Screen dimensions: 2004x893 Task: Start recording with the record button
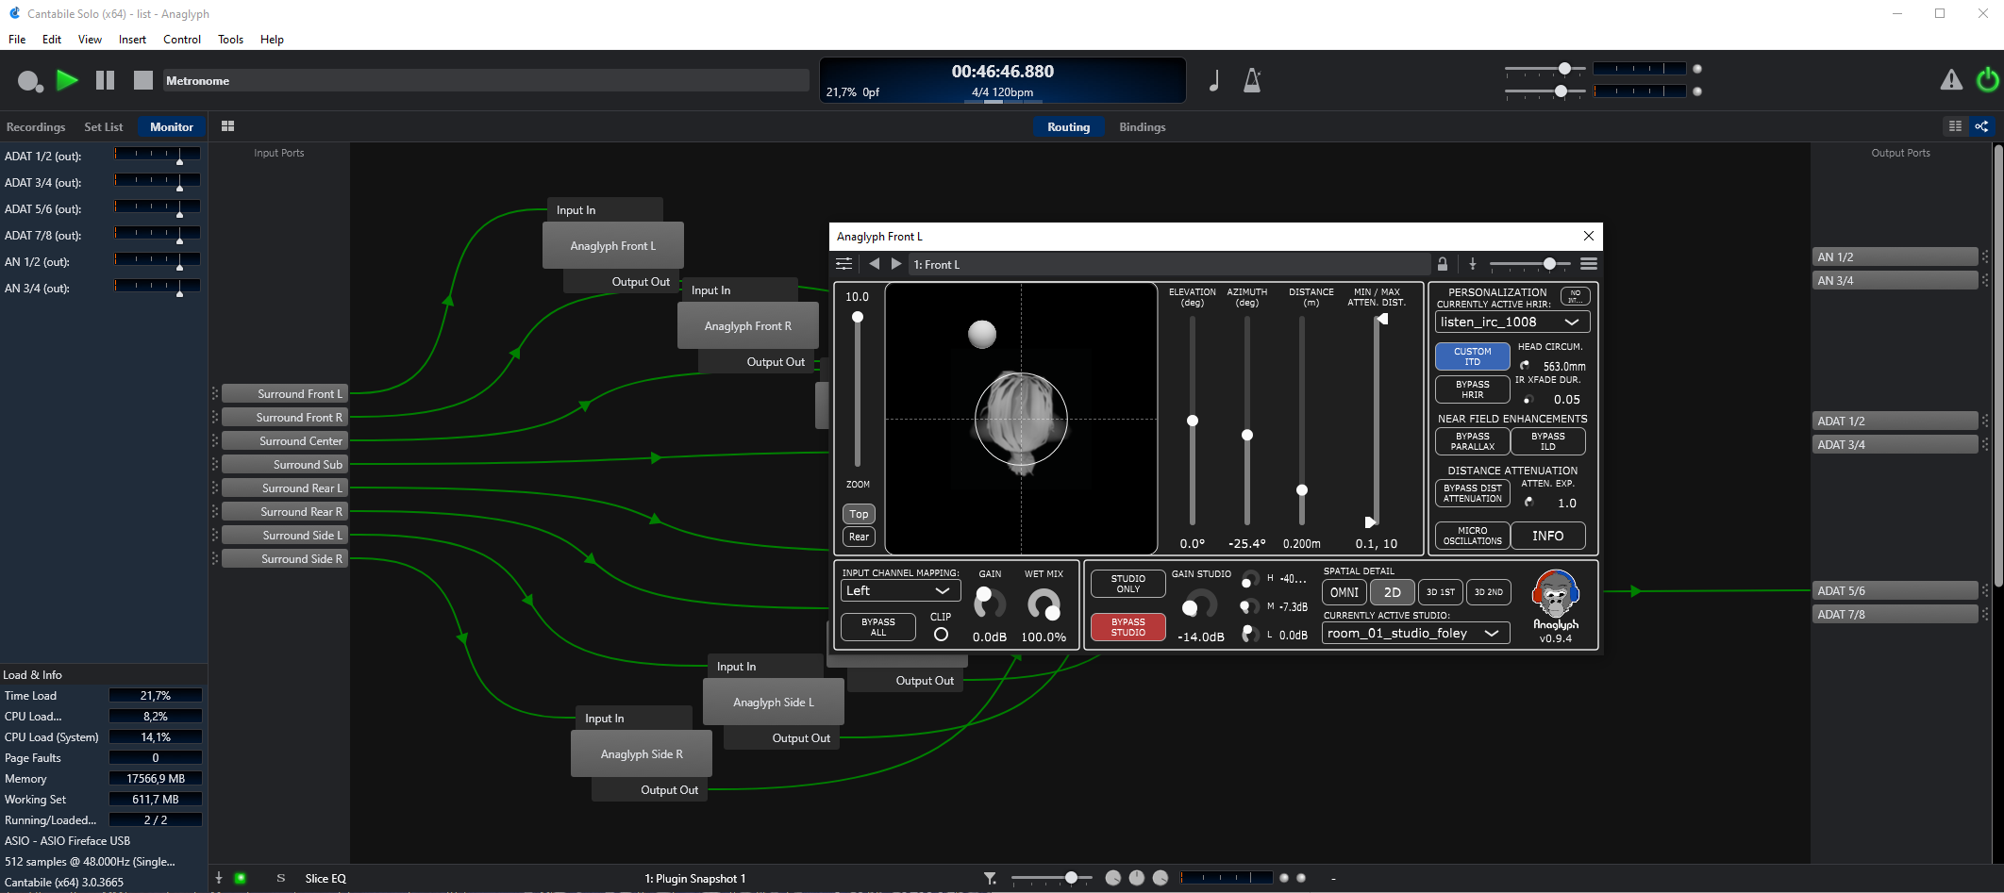pos(29,81)
